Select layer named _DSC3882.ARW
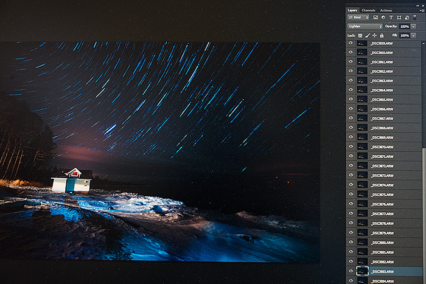Image resolution: width=426 pixels, height=284 pixels. [x=382, y=261]
